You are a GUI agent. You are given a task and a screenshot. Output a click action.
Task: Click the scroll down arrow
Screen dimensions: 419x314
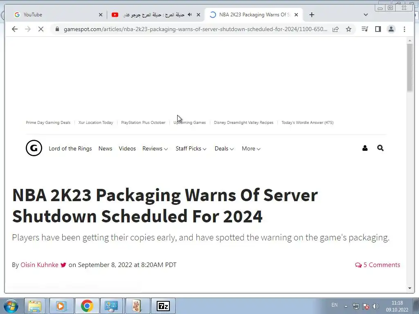pyautogui.click(x=410, y=288)
